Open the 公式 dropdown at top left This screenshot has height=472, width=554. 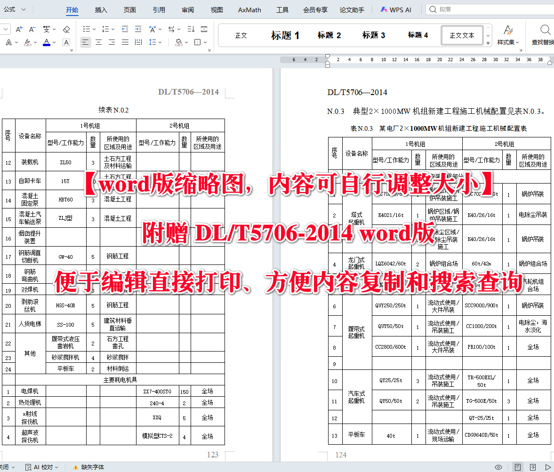[15, 9]
